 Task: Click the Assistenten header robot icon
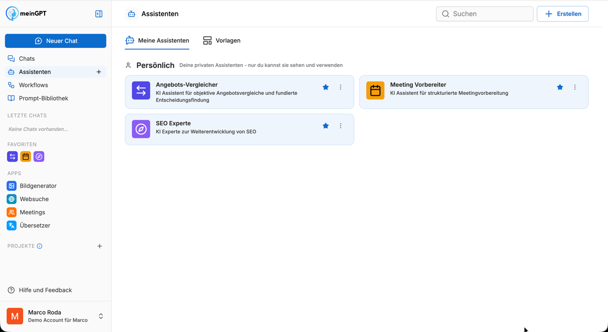(132, 14)
